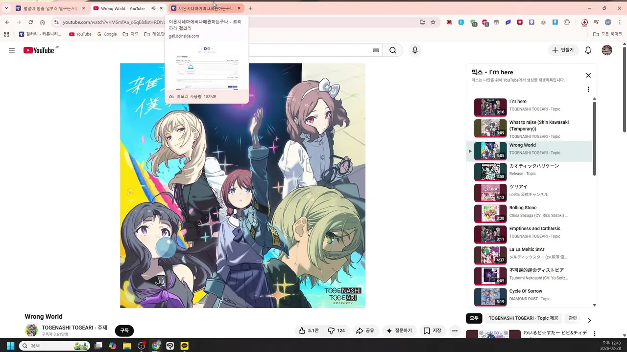627x352 pixels.
Task: Open the Google bookmark
Action: [x=107, y=34]
